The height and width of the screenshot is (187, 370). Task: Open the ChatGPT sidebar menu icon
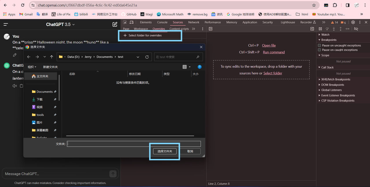pyautogui.click(x=5, y=25)
